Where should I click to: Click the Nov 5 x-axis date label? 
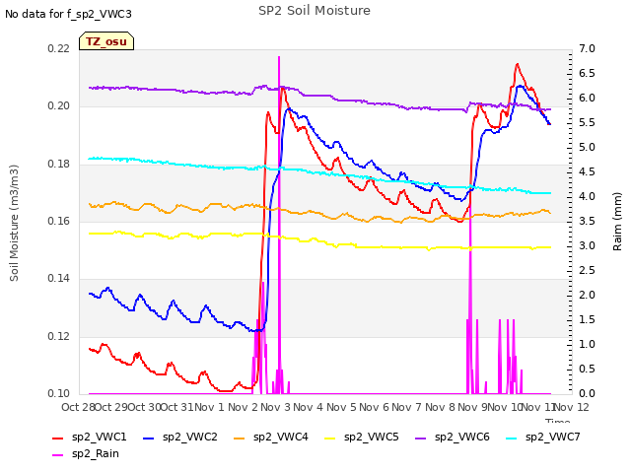coord(341,407)
